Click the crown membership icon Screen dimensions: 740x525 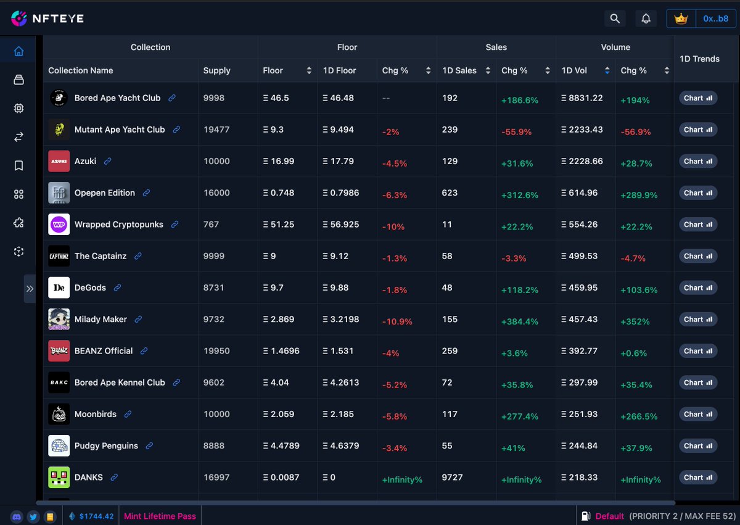coord(681,19)
